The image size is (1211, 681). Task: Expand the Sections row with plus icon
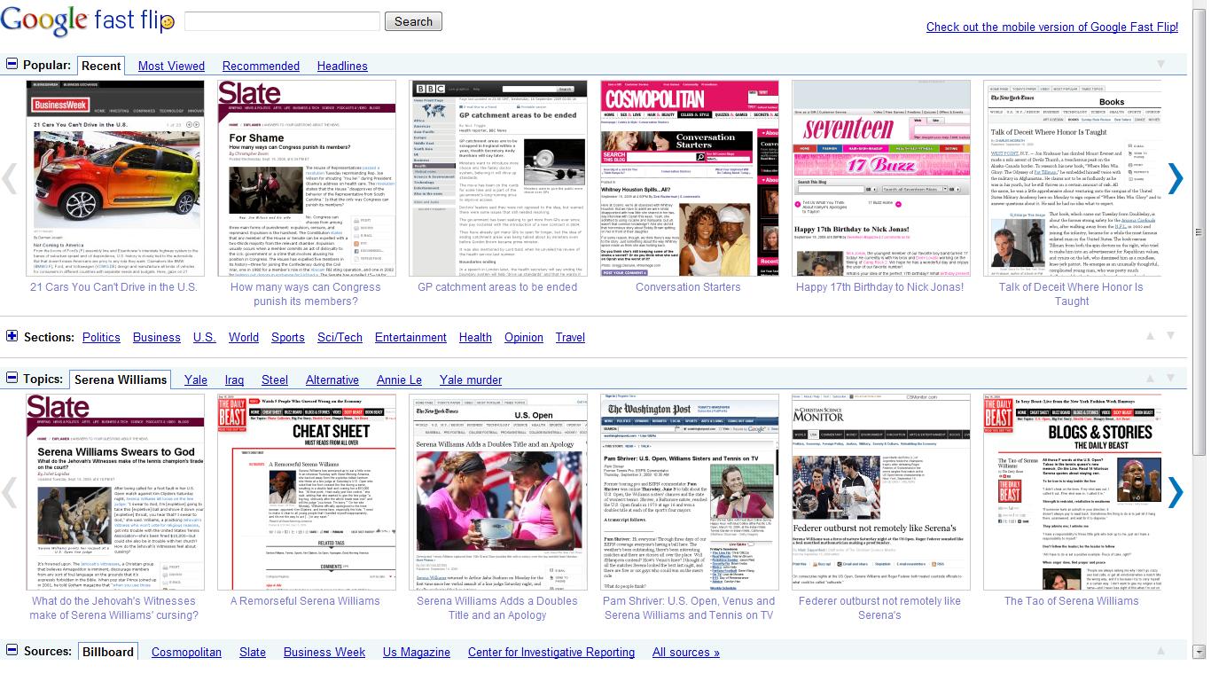click(12, 336)
